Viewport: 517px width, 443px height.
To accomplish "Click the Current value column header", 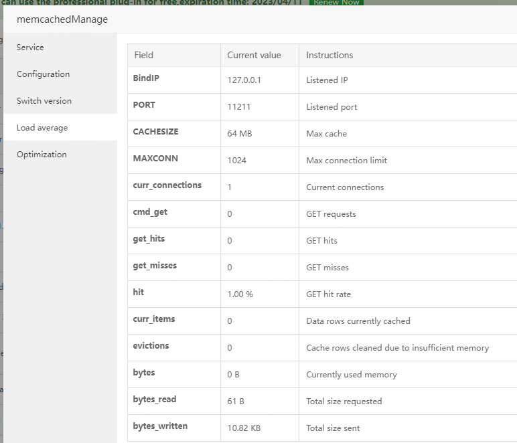I will coord(254,55).
